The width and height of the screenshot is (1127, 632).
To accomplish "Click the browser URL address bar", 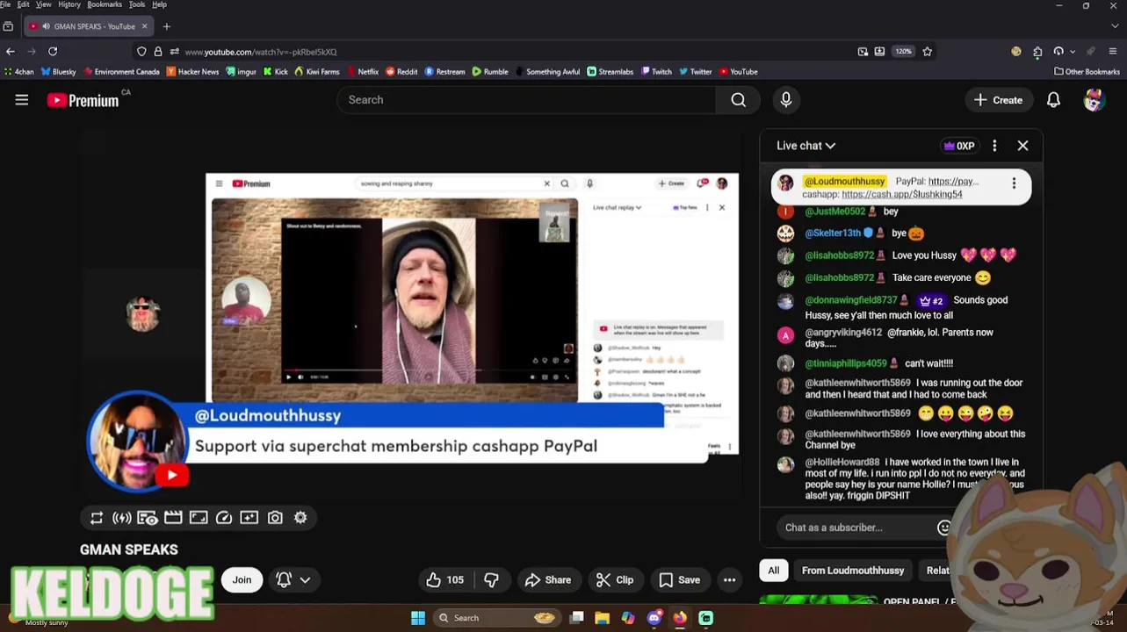I will [x=518, y=52].
